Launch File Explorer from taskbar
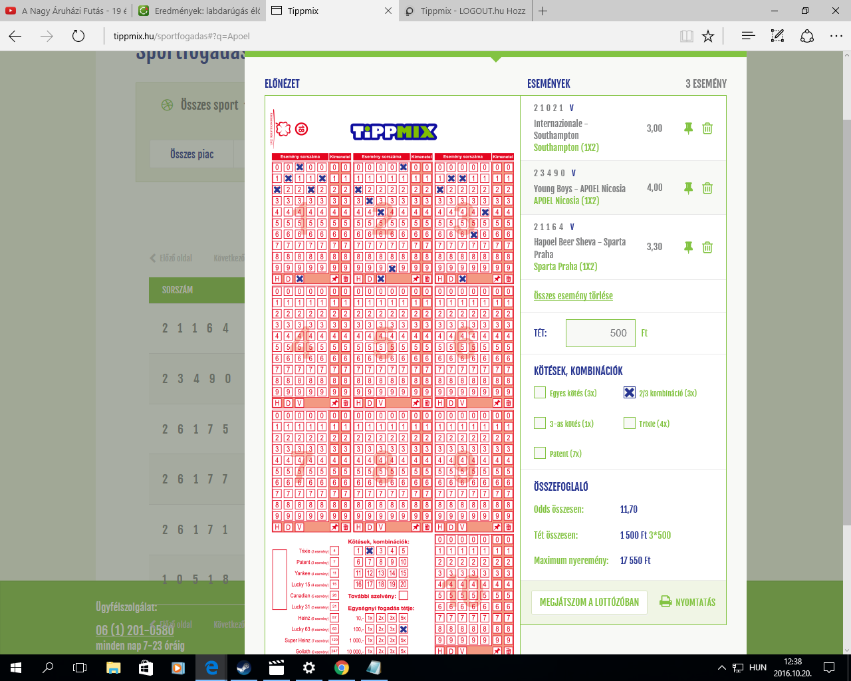This screenshot has height=681, width=851. [x=113, y=668]
